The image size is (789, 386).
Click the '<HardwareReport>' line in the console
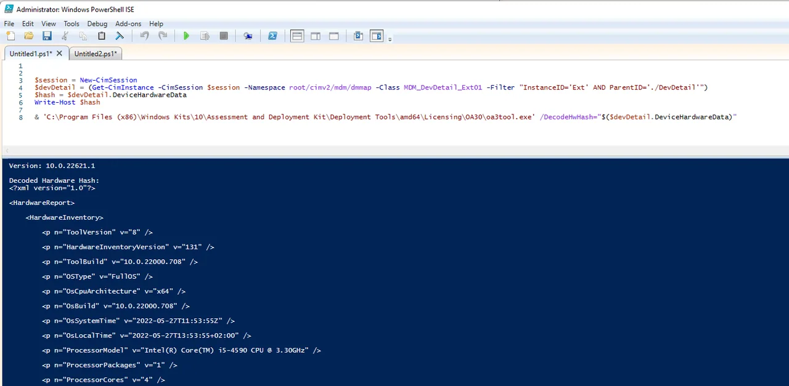[x=42, y=203]
